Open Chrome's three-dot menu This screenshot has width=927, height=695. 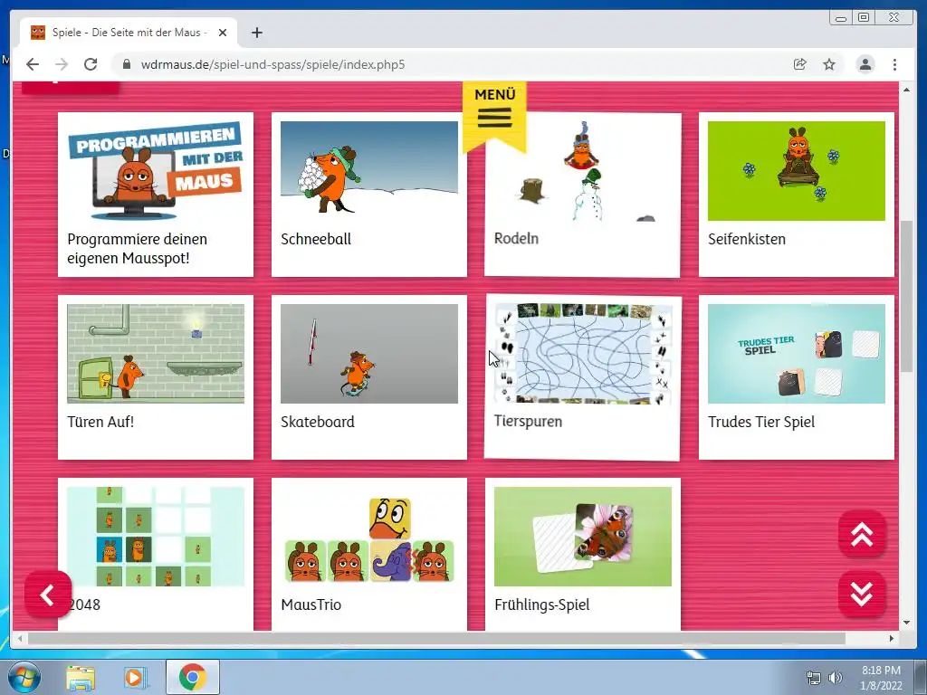tap(894, 64)
